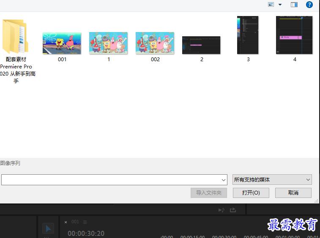Open the view mode icon in dialog toolbar

[x=271, y=5]
